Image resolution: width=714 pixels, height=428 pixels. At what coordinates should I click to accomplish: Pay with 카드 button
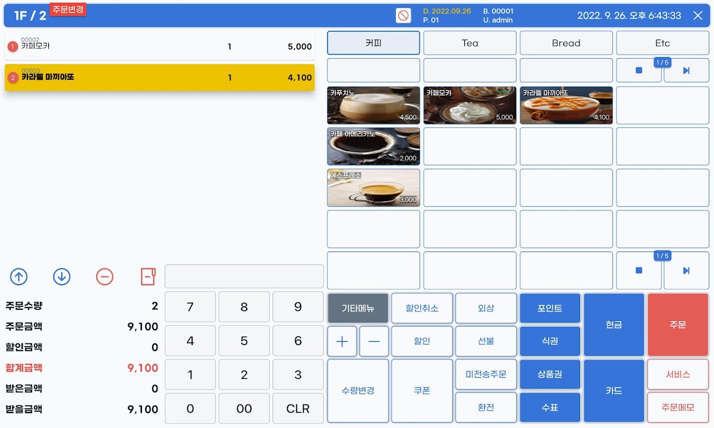tap(614, 391)
